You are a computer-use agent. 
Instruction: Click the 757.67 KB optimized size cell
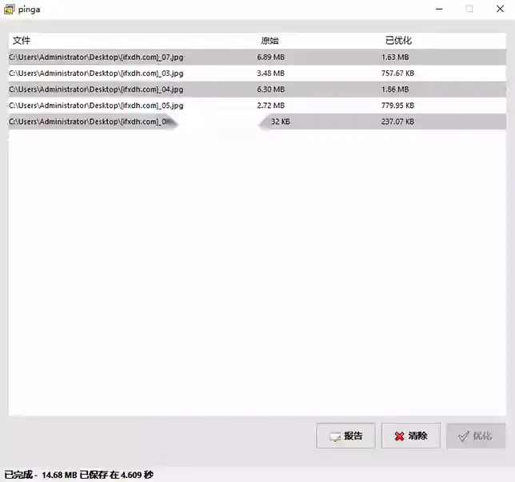pyautogui.click(x=397, y=74)
